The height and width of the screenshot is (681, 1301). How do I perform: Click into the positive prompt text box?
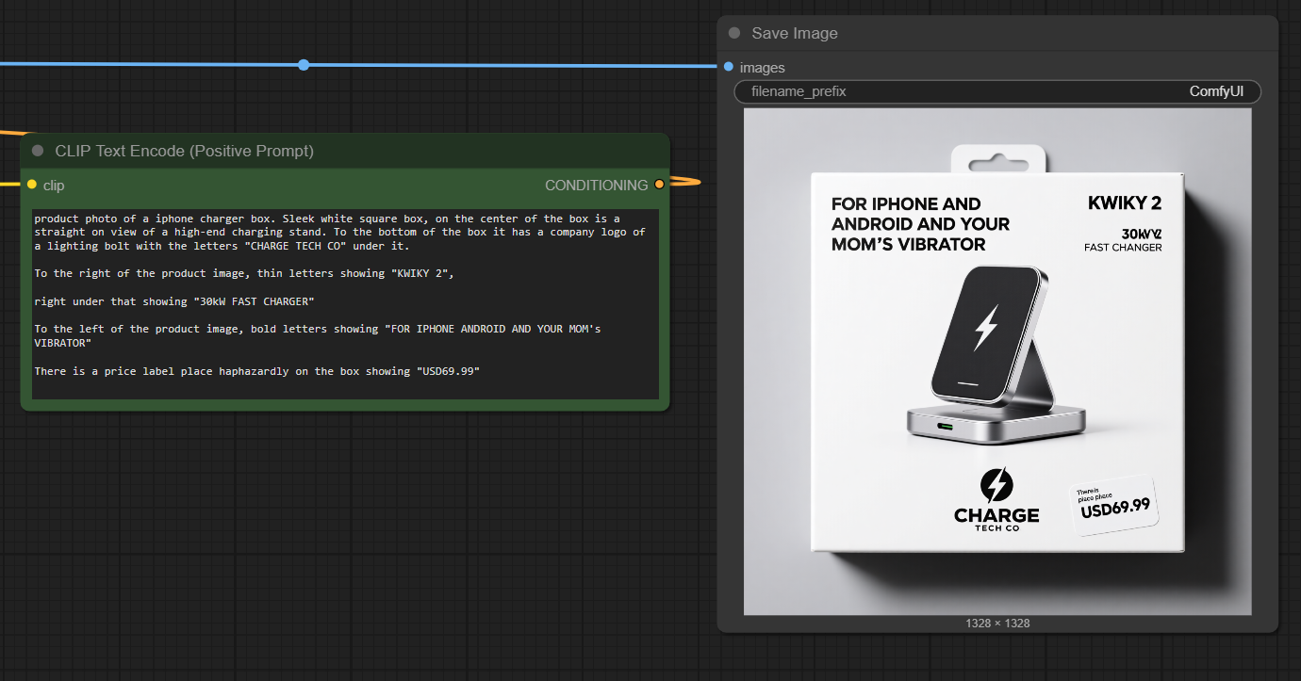345,303
